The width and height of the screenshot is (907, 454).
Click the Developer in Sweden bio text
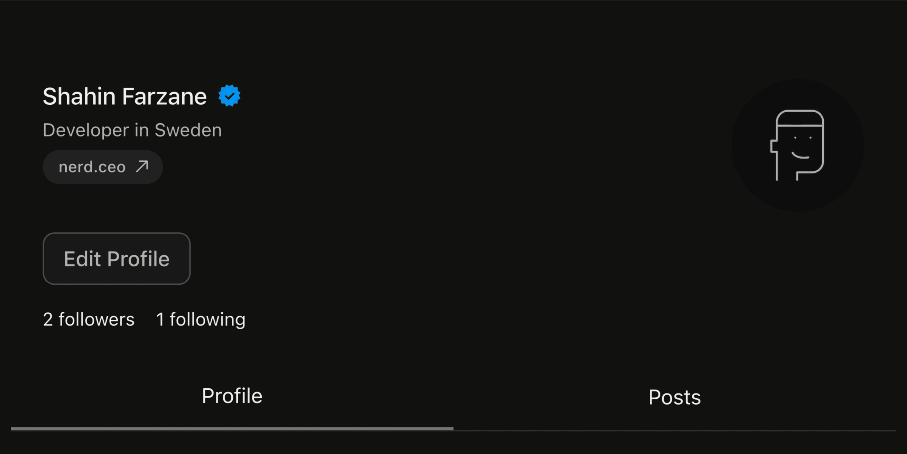132,130
